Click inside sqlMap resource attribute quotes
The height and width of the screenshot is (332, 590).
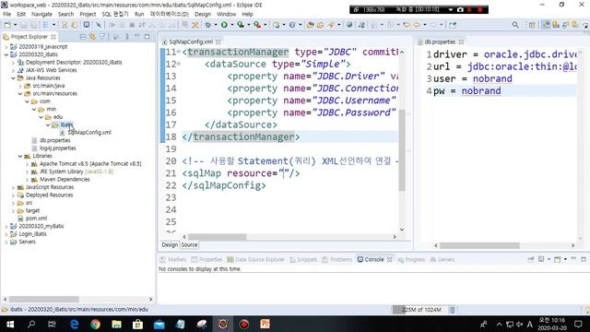(283, 173)
